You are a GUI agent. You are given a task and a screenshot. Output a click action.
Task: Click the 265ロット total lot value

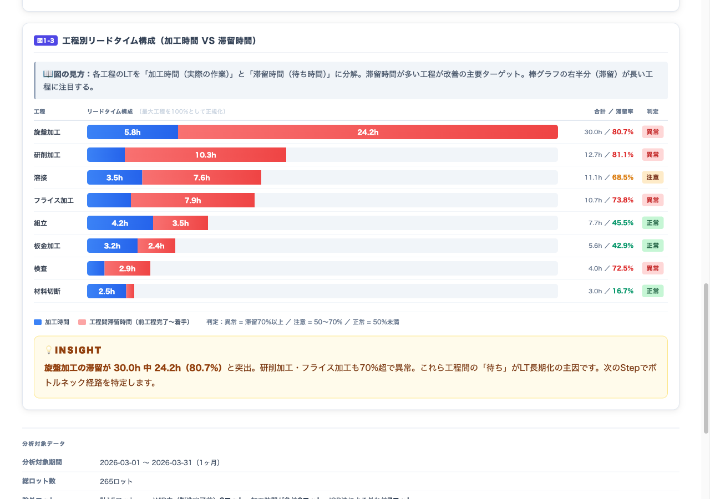click(116, 481)
